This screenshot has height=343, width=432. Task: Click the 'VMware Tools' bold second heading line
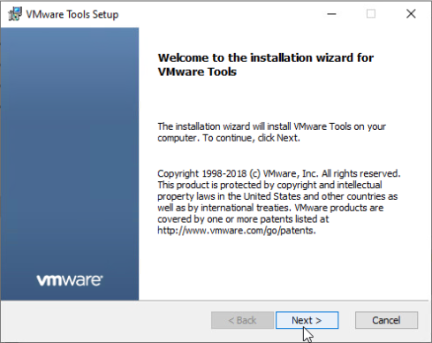[x=197, y=72]
